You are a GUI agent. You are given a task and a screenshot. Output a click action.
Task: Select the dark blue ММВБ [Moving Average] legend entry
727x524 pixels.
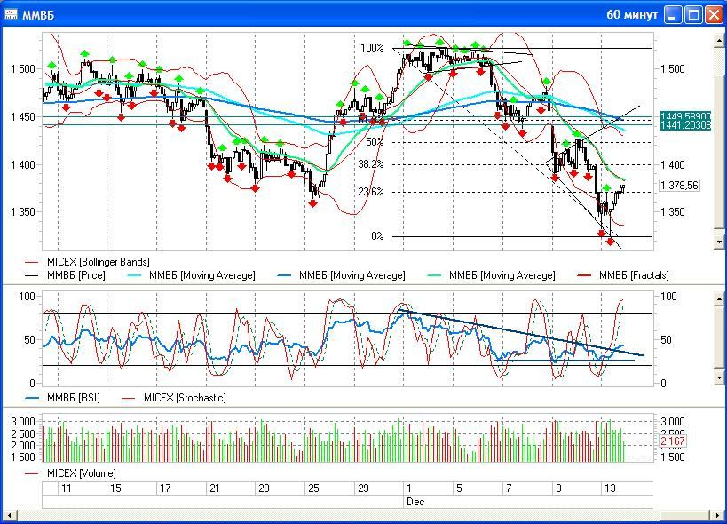click(341, 275)
